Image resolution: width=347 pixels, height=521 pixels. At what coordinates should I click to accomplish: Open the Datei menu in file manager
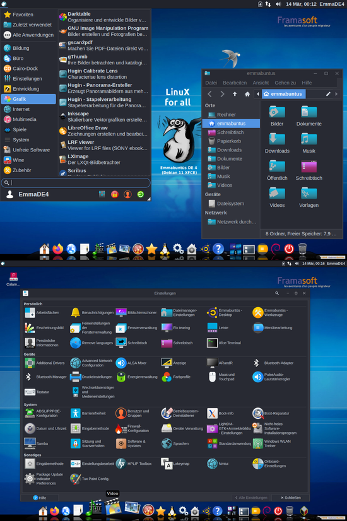click(x=211, y=83)
